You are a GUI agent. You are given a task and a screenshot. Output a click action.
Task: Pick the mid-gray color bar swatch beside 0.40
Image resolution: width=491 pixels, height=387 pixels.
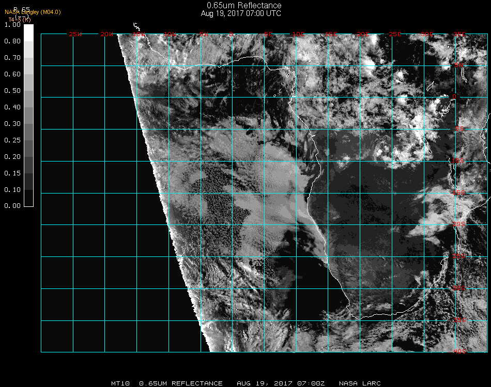(28, 116)
